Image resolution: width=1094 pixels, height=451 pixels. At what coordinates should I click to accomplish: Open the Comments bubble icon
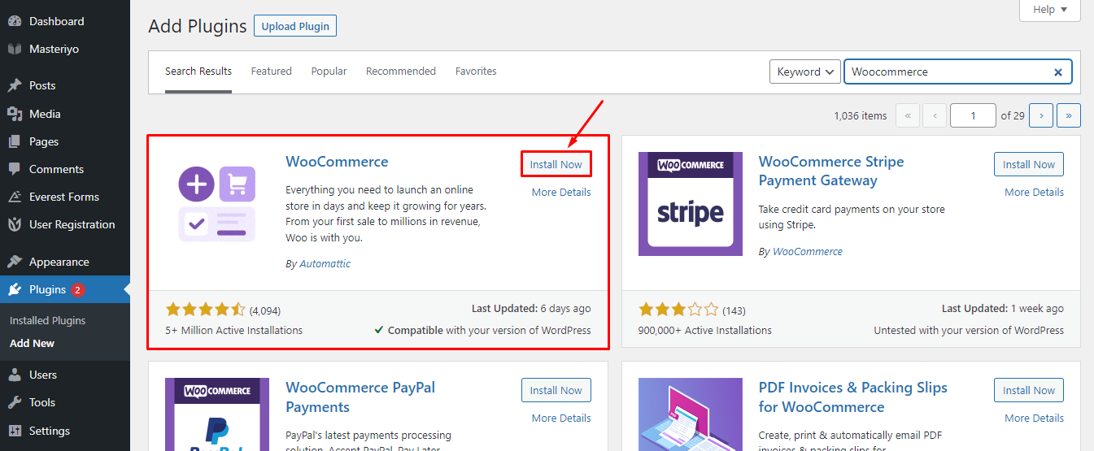pos(15,169)
